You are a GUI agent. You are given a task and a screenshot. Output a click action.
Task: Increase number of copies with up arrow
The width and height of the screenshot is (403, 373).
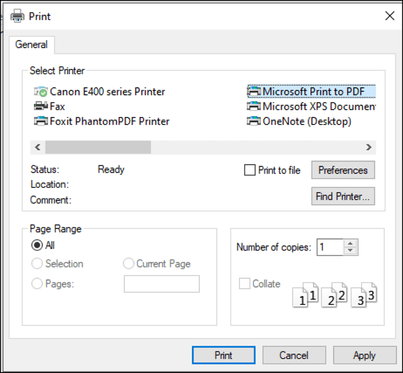tap(350, 243)
